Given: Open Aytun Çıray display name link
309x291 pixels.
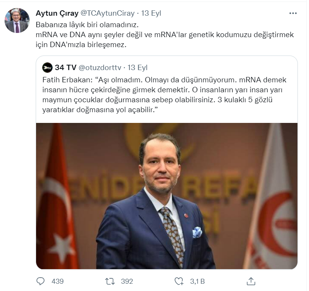Looking at the screenshot, I should click(57, 13).
